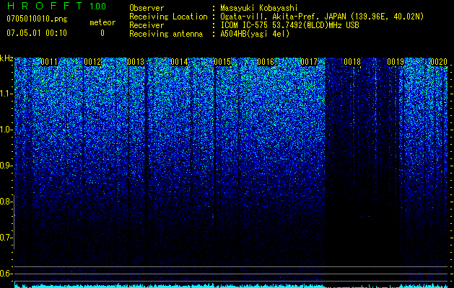The height and width of the screenshot is (288, 454).
Task: Click the 0016 time marker label
Action: [266, 62]
